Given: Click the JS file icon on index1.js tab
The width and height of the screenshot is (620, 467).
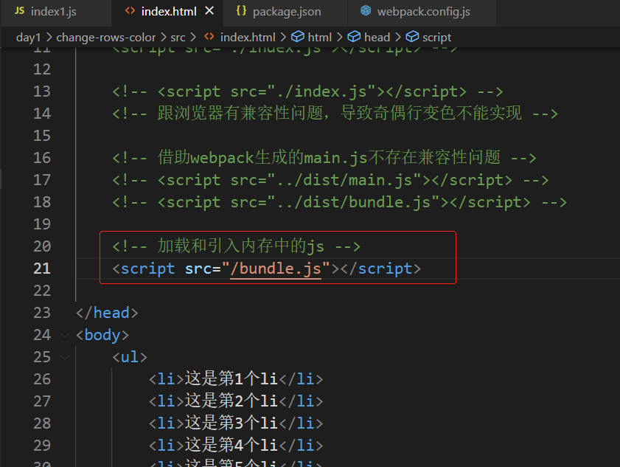Looking at the screenshot, I should [x=19, y=11].
